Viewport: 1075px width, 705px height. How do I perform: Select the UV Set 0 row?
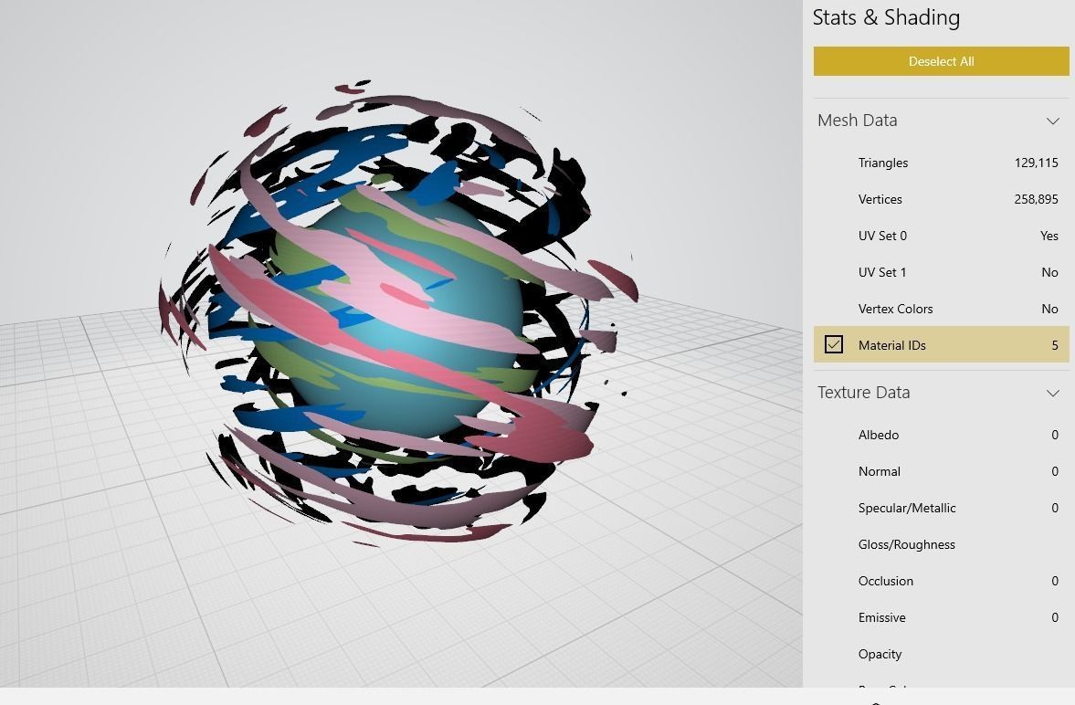[941, 236]
